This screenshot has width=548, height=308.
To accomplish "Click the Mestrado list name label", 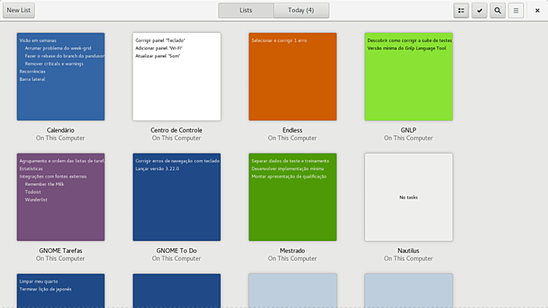I will pyautogui.click(x=292, y=250).
